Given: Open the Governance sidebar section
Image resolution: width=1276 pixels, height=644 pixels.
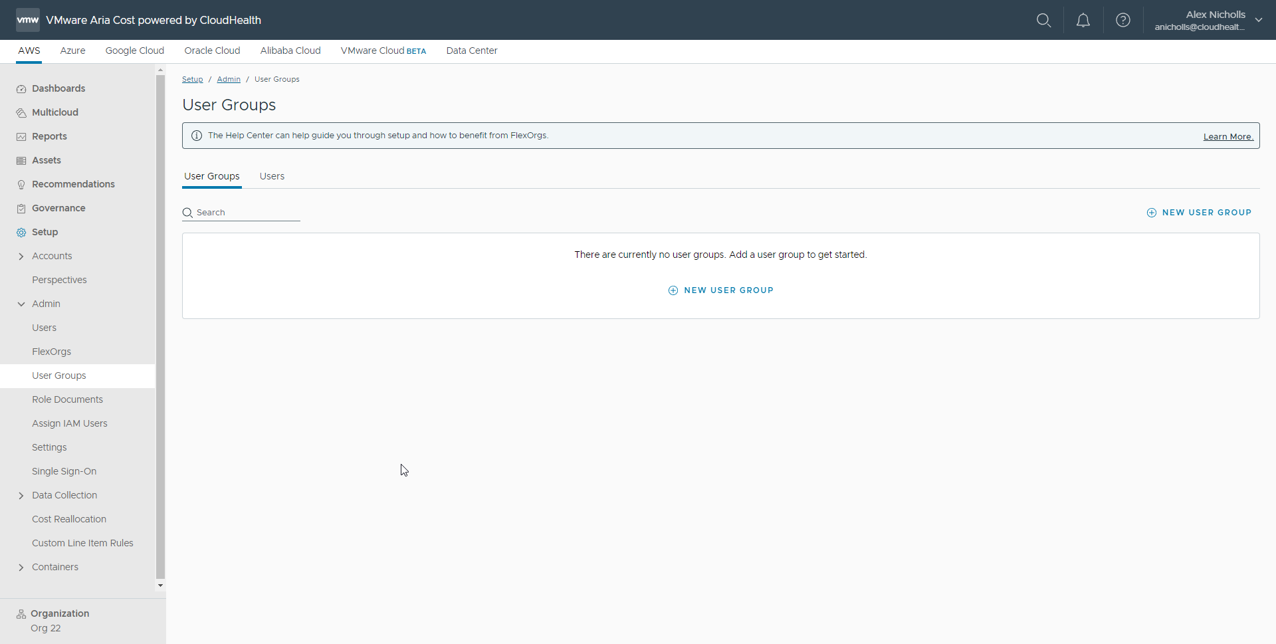Looking at the screenshot, I should click(x=58, y=208).
